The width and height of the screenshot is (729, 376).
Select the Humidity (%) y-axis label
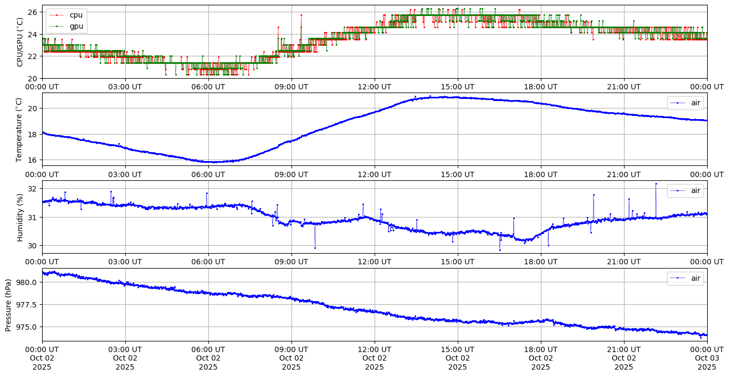pyautogui.click(x=20, y=217)
